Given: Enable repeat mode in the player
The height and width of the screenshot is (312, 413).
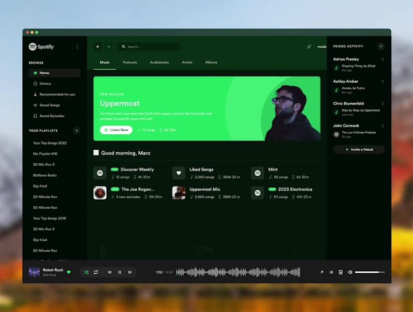Looking at the screenshot, I should (97, 272).
